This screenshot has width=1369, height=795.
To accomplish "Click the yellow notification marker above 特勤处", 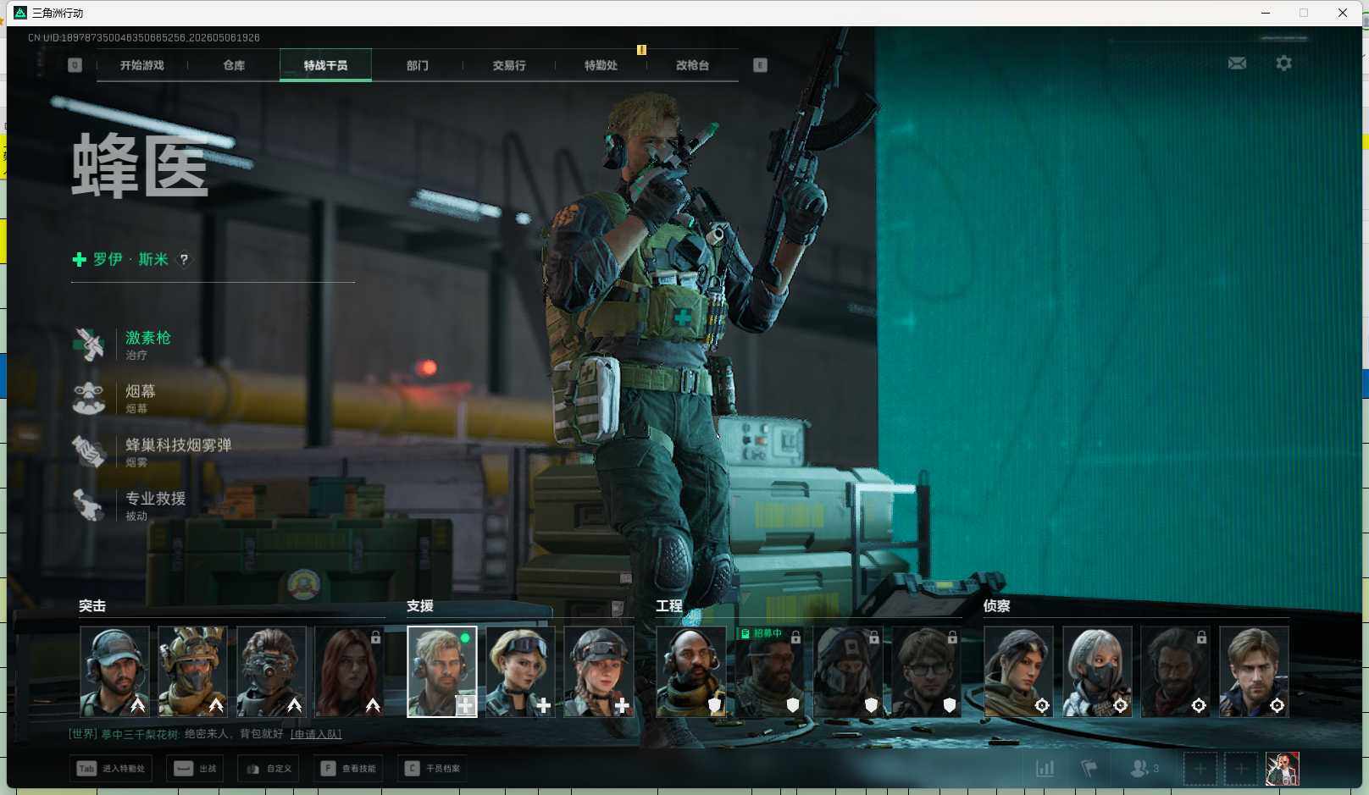I will click(x=641, y=50).
